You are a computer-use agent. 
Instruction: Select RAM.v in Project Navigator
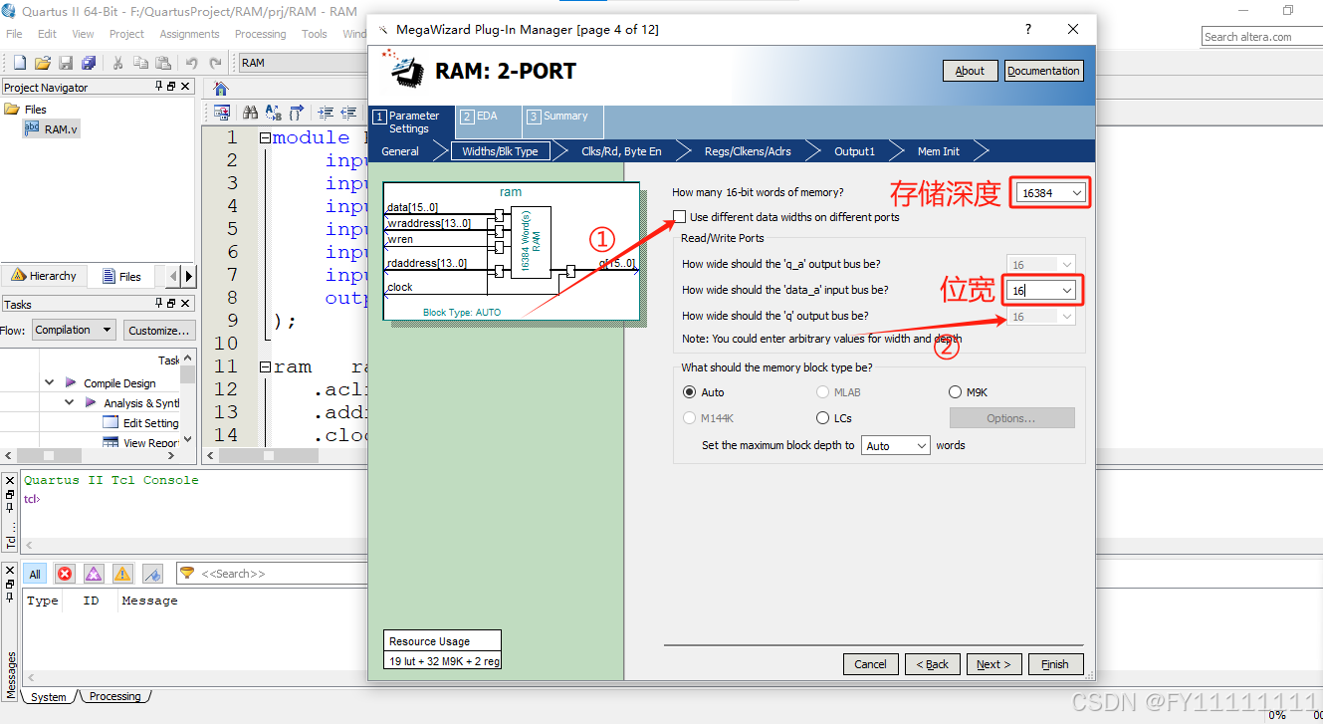coord(51,128)
